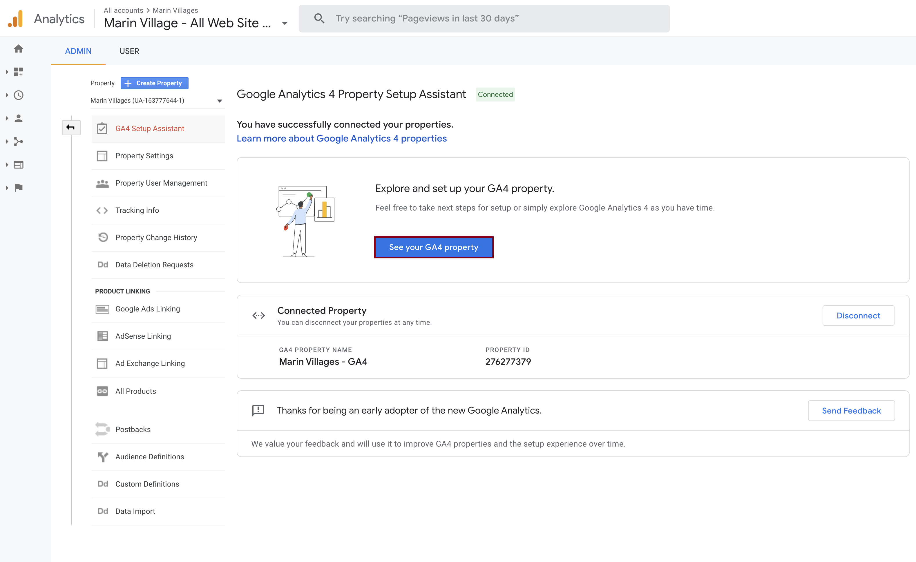
Task: Click the GA4 Setup Assistant checkbox icon
Action: (x=102, y=128)
